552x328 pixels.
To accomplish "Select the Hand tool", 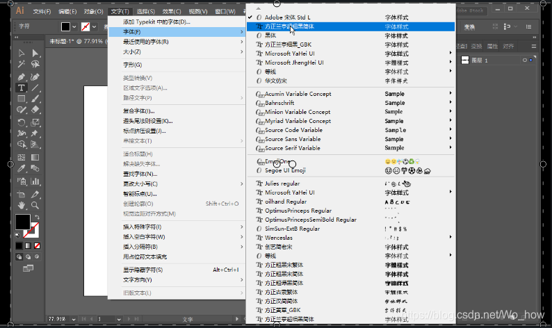I will tap(22, 205).
